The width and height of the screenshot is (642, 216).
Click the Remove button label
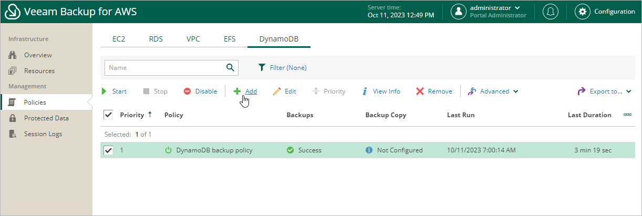coord(440,91)
